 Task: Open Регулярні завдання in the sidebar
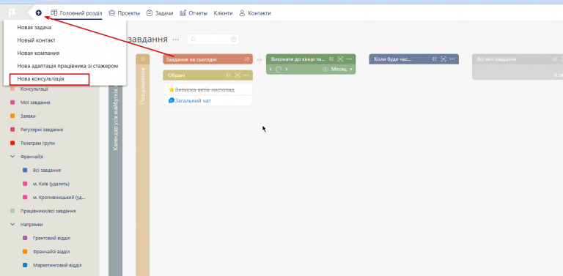[42, 130]
